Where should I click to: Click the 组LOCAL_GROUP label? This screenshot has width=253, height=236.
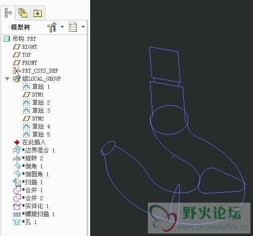click(x=41, y=79)
